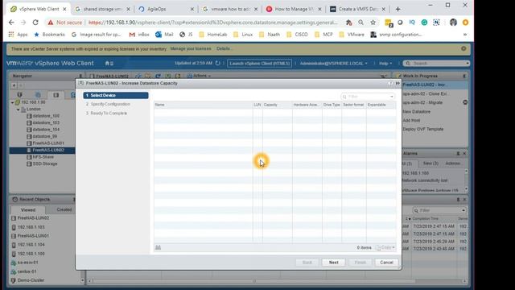Image resolution: width=515 pixels, height=290 pixels.
Task: Select the Created tab in Recent Objects
Action: coord(64,209)
